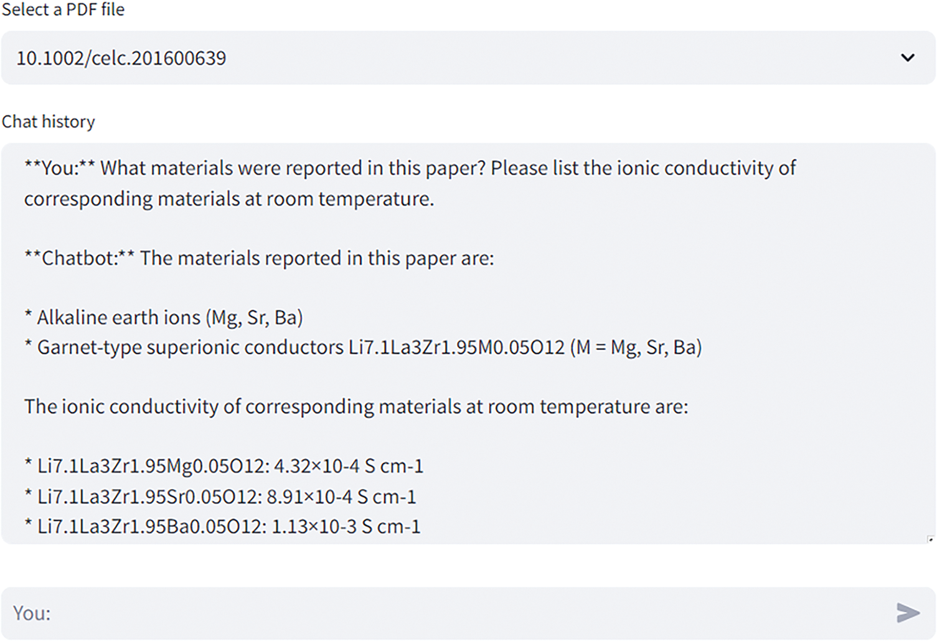Send the chat message with arrow icon

(908, 613)
